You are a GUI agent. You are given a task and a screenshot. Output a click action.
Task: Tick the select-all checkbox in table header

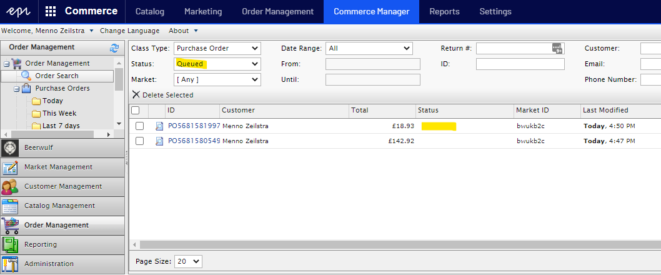click(136, 110)
